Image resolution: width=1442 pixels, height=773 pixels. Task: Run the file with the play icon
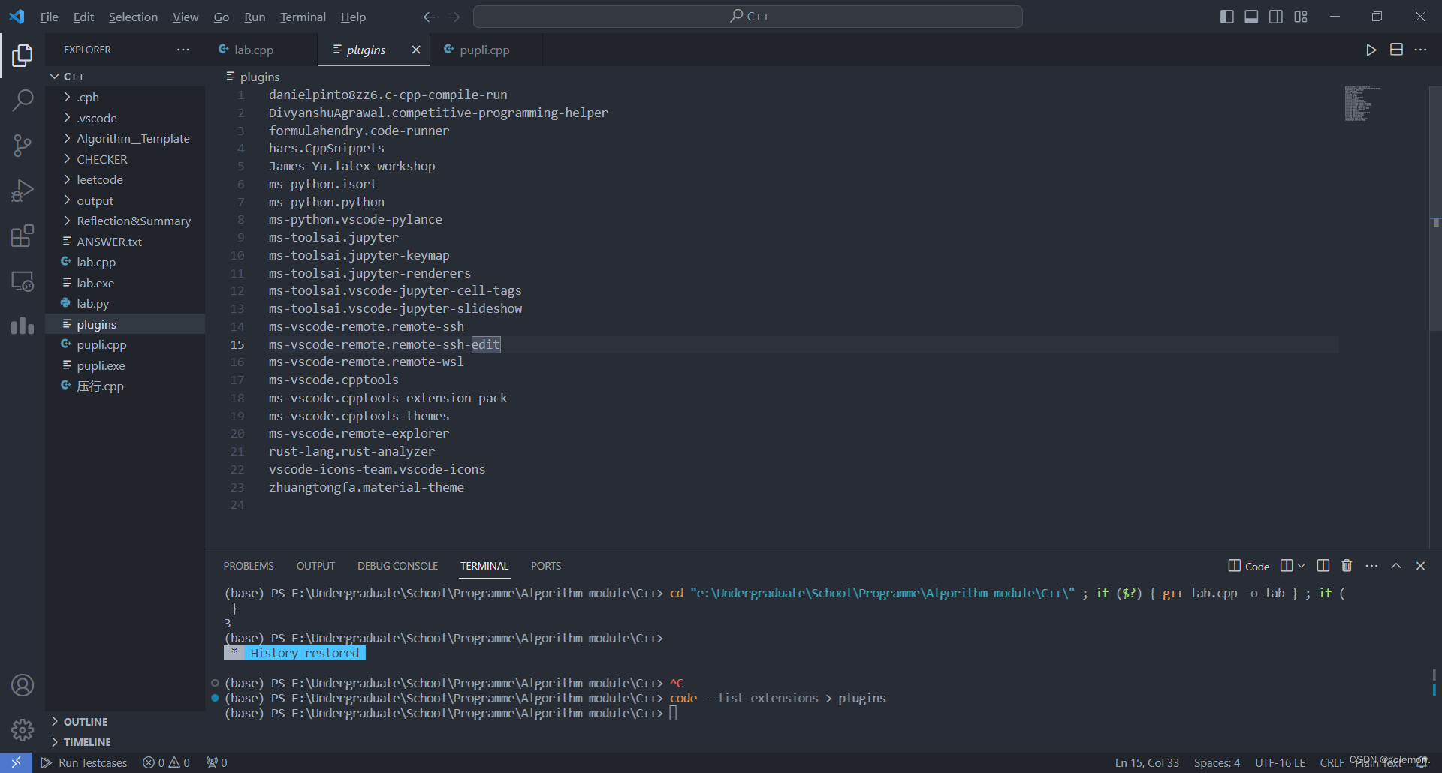click(1371, 50)
